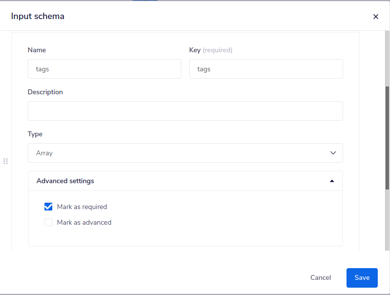This screenshot has width=390, height=295.
Task: Click the Advanced settings collapse triangle
Action: click(x=332, y=181)
